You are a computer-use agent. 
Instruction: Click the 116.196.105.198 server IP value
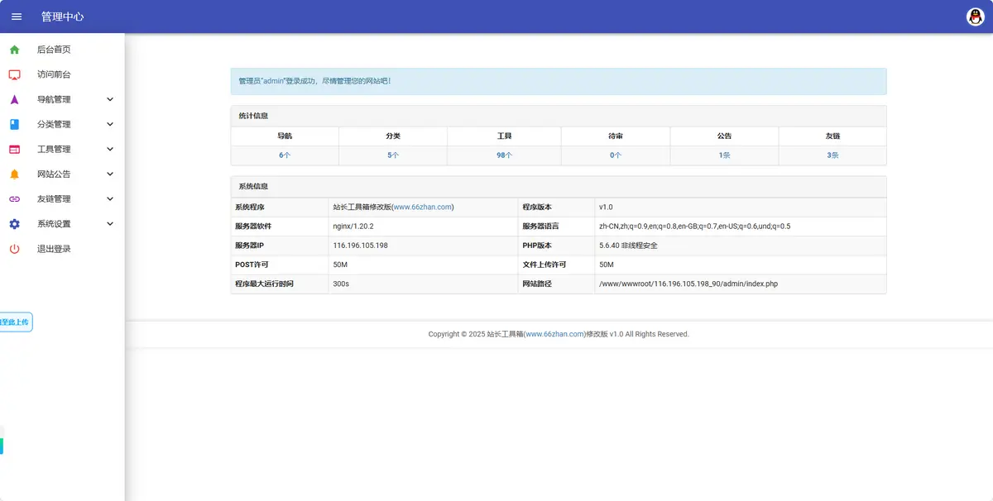point(360,246)
